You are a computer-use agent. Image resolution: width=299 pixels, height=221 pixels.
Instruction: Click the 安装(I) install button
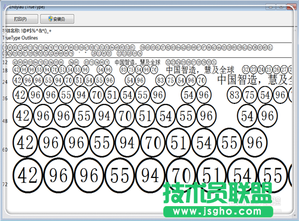coord(57,19)
